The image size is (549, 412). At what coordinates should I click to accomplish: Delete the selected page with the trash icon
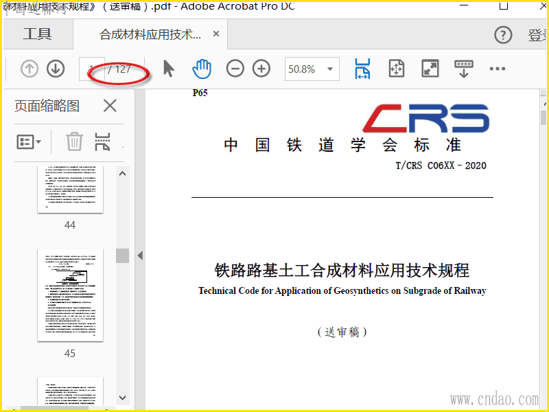pyautogui.click(x=74, y=141)
